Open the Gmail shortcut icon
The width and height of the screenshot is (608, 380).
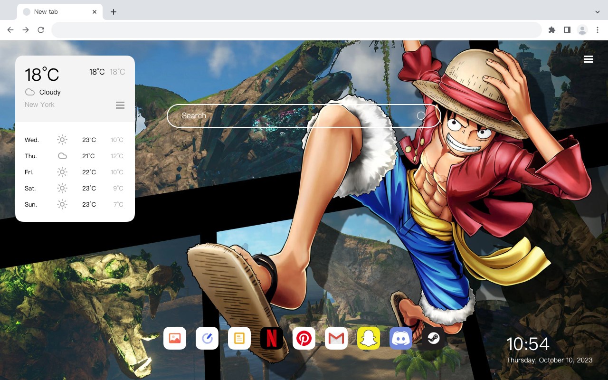tap(336, 338)
